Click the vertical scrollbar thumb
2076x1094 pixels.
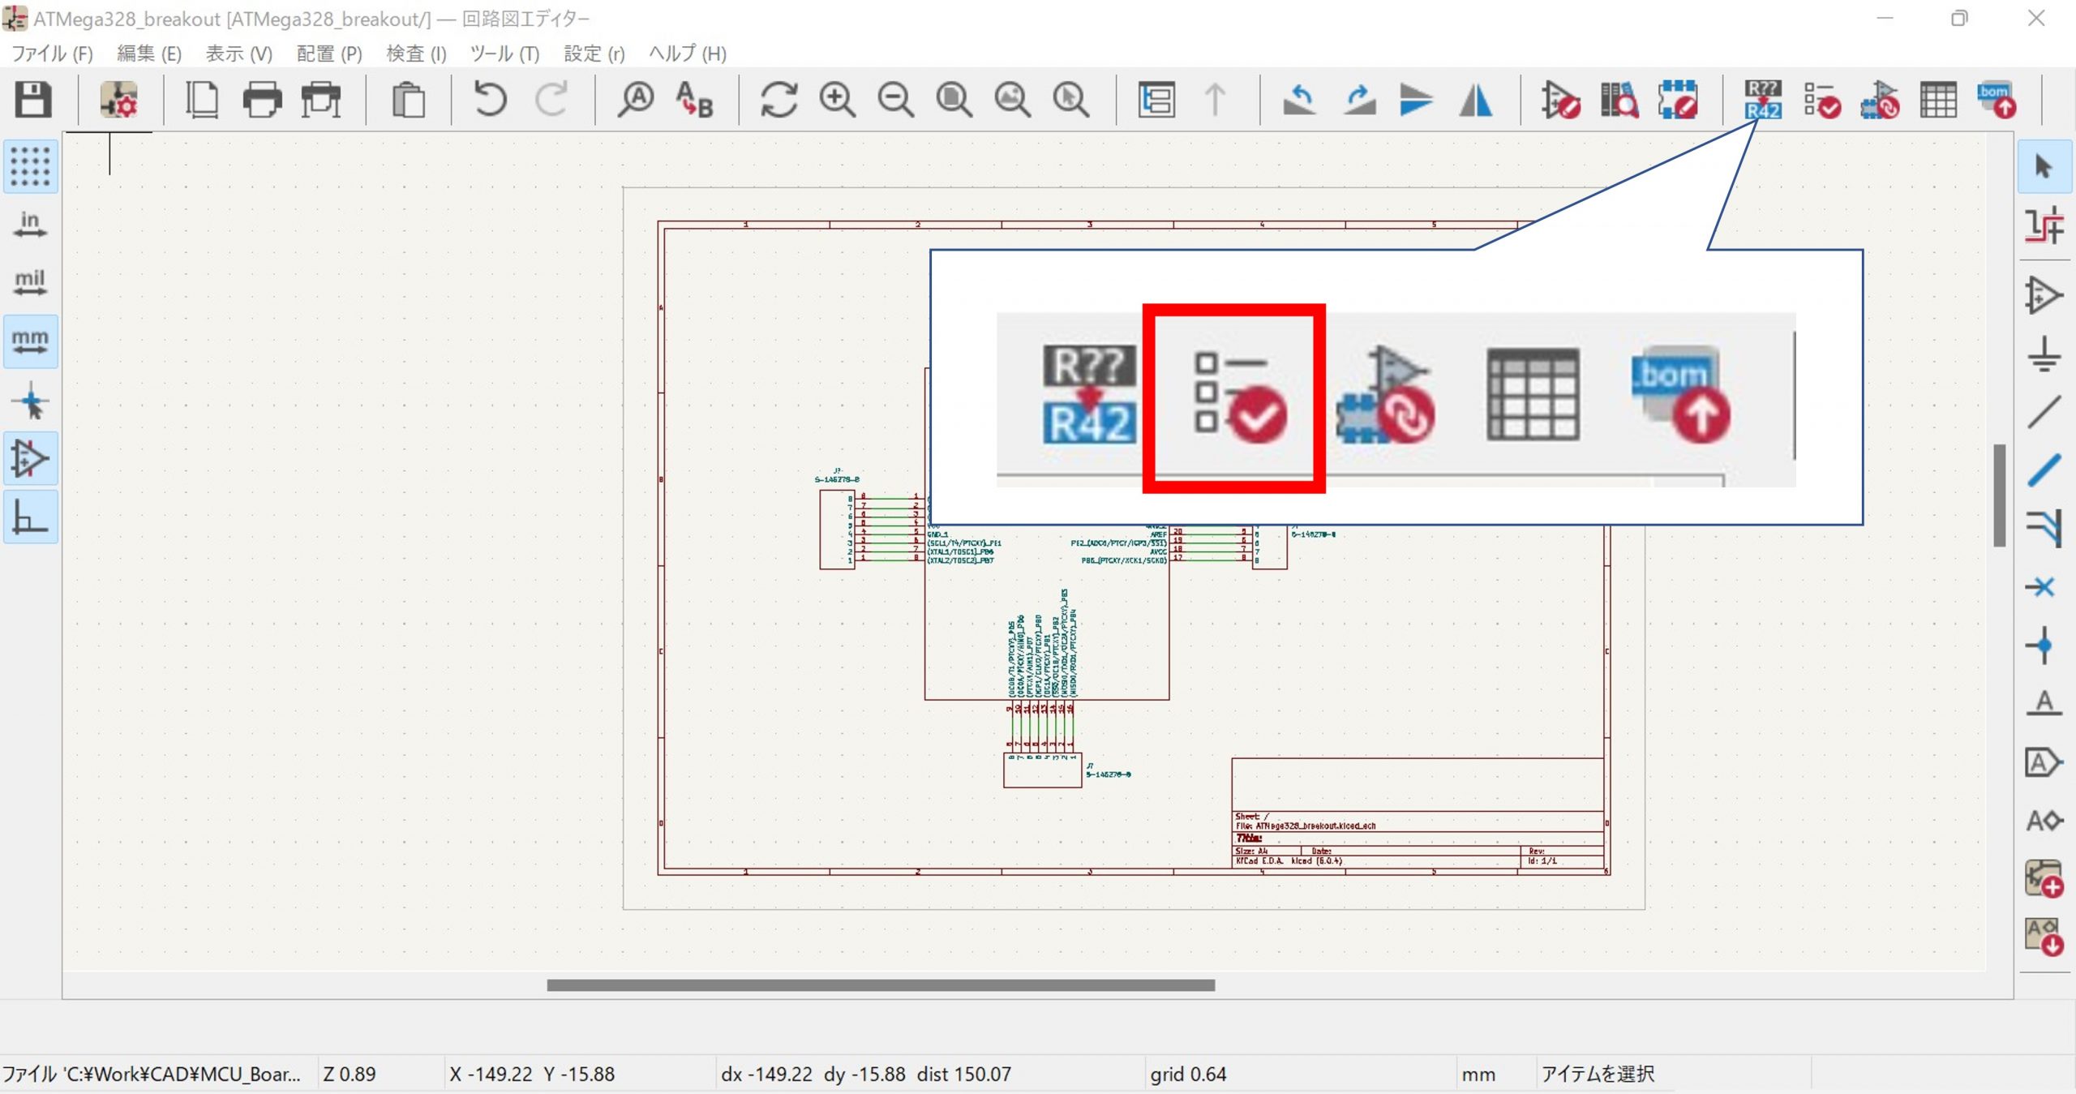tap(1999, 495)
